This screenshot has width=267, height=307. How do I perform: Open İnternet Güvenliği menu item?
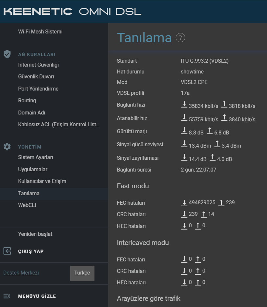pos(38,65)
